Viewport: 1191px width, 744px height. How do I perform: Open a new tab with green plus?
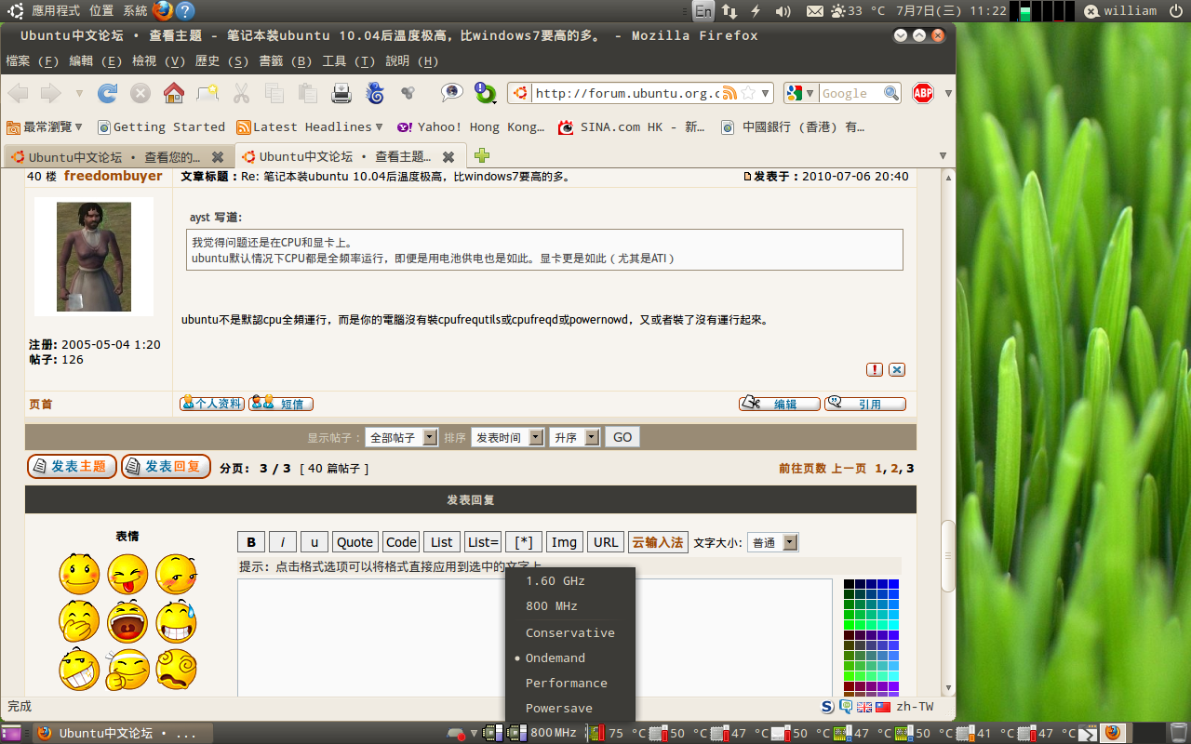click(482, 155)
